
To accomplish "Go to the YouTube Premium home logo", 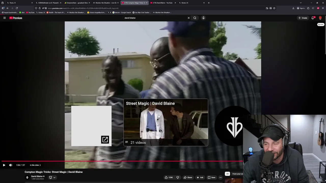I will pos(16,18).
